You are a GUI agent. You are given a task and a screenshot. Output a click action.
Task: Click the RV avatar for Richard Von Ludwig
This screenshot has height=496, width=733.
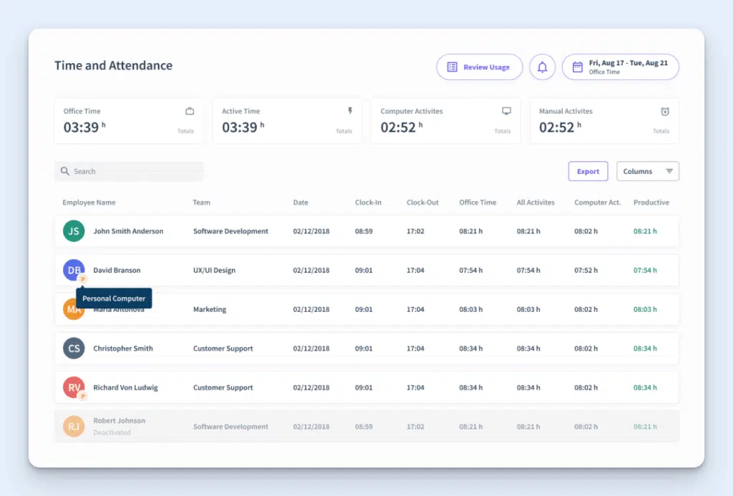[73, 387]
